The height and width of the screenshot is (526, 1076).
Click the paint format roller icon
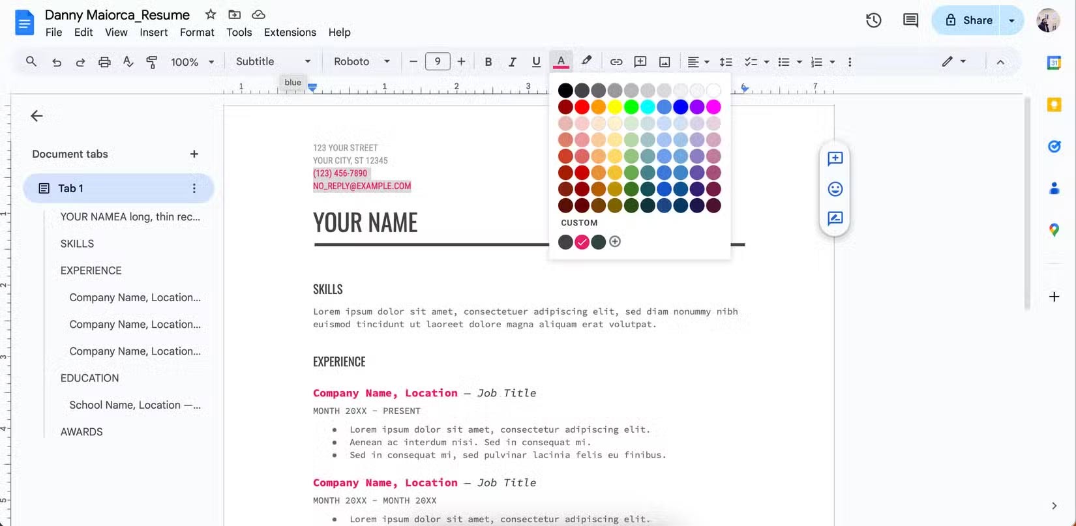click(x=152, y=62)
